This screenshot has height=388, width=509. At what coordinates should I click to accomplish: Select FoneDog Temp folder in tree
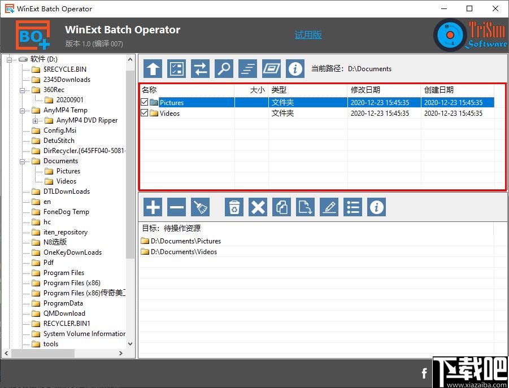(66, 212)
